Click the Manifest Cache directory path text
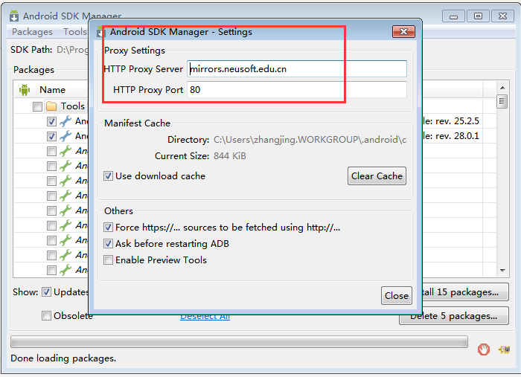 pyautogui.click(x=310, y=140)
